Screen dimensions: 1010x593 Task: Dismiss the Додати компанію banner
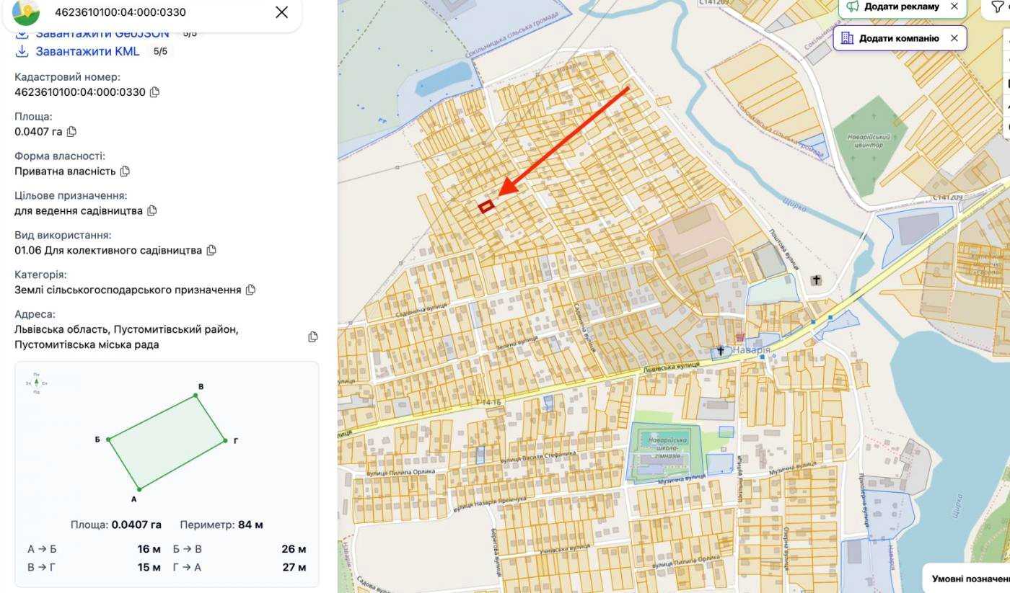tap(954, 38)
